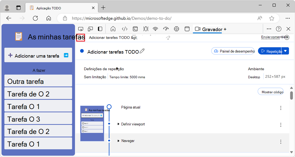This screenshot has width=295, height=157.
Task: Open the Console tool icon
Action: (135, 29)
